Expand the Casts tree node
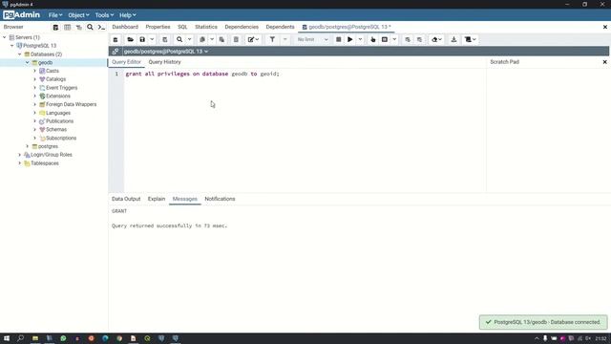 click(35, 71)
